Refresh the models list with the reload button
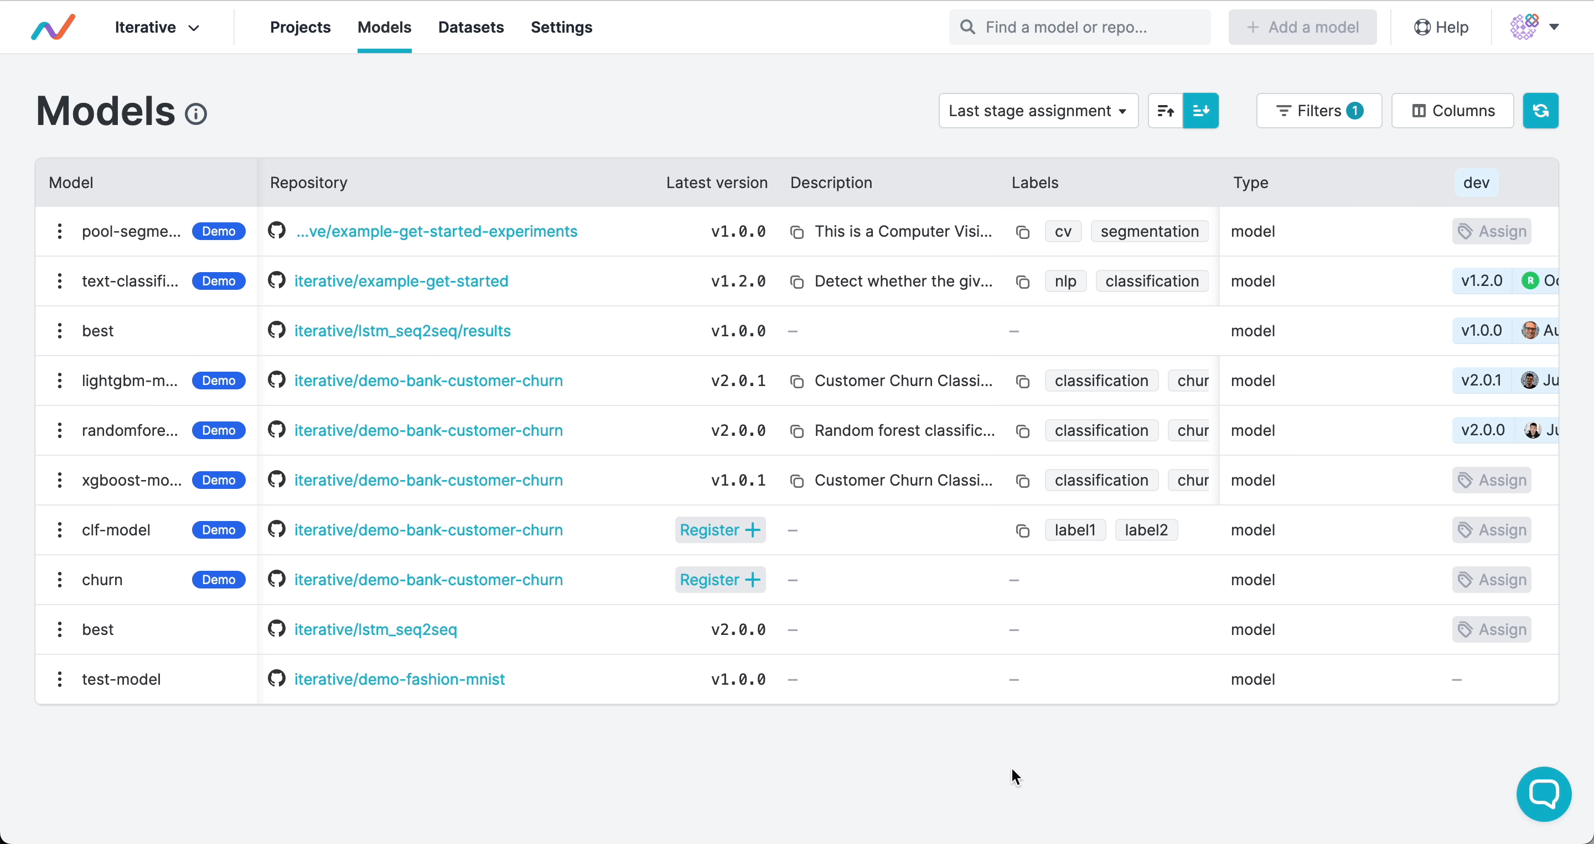Screen dimensions: 1594x844 coord(1541,111)
